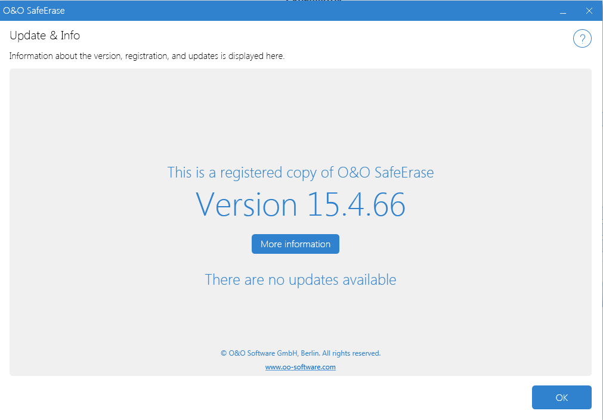This screenshot has width=603, height=420.
Task: Click the Update & Info heading
Action: click(45, 35)
